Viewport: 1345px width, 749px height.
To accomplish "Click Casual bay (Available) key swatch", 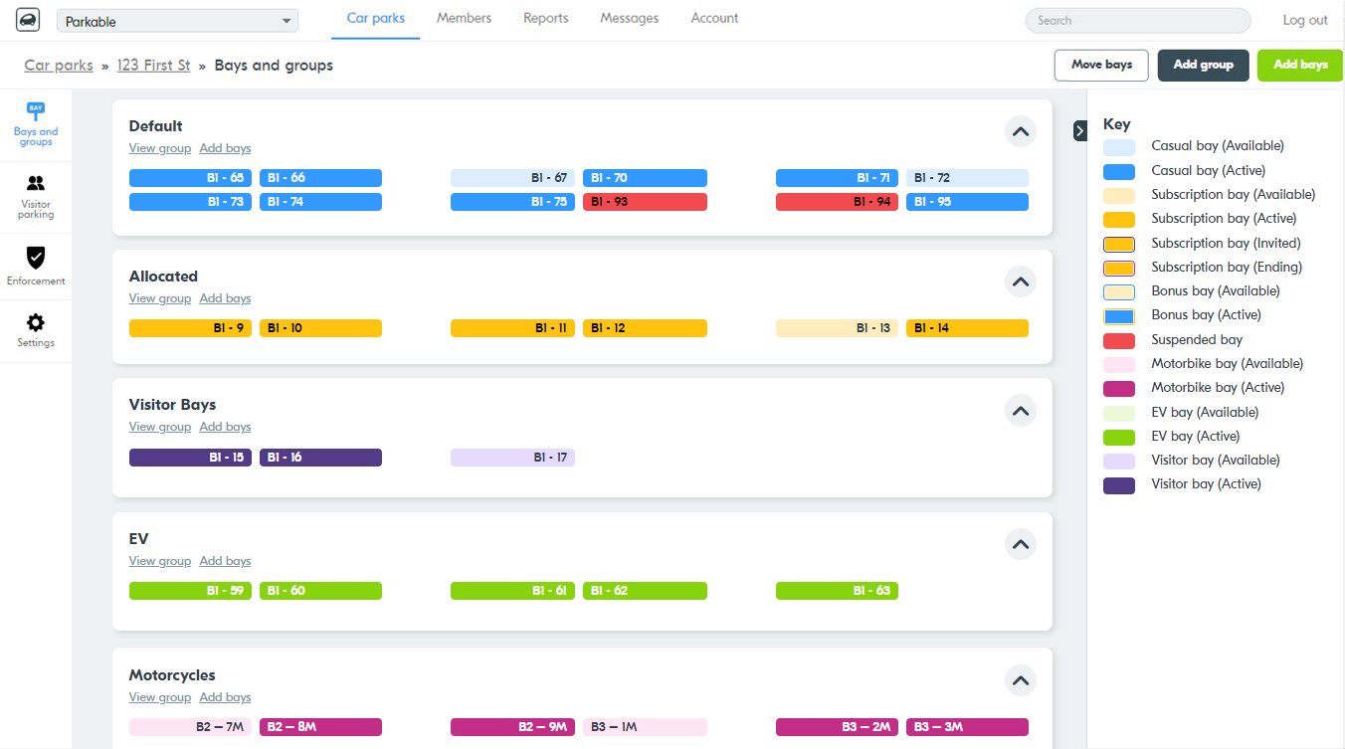I will point(1119,147).
